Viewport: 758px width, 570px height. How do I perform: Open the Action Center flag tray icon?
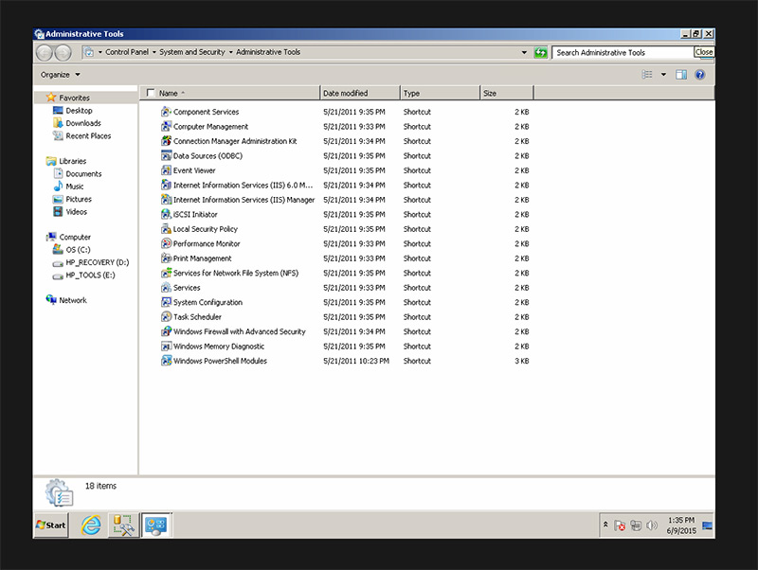pyautogui.click(x=620, y=525)
